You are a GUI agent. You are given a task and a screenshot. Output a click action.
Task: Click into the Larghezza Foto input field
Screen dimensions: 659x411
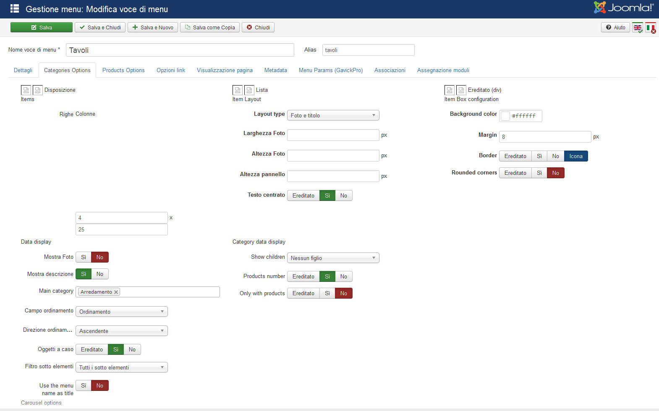coord(333,135)
